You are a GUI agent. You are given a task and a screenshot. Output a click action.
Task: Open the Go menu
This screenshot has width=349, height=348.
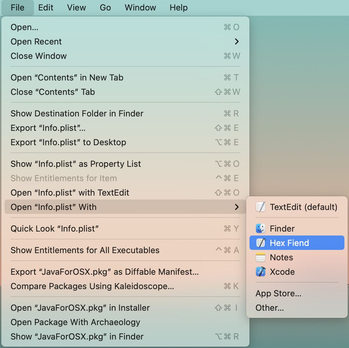point(105,8)
